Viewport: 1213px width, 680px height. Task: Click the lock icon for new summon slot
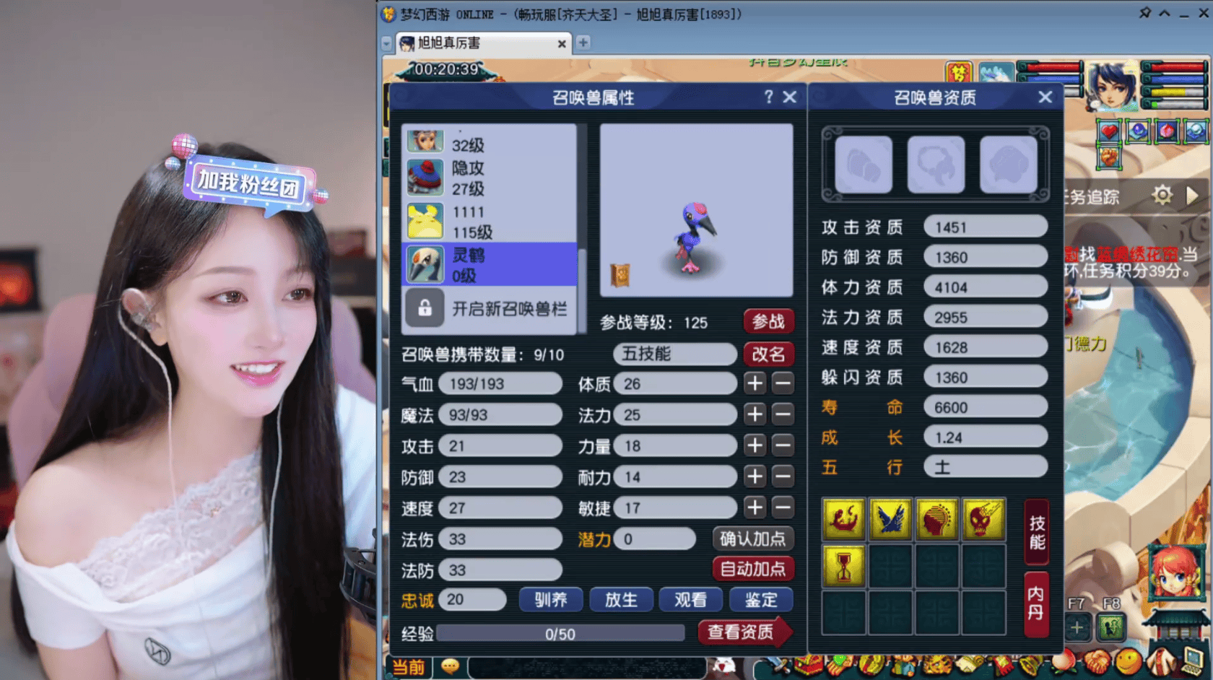pyautogui.click(x=425, y=308)
